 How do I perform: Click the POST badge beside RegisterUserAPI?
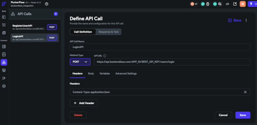[52, 27]
